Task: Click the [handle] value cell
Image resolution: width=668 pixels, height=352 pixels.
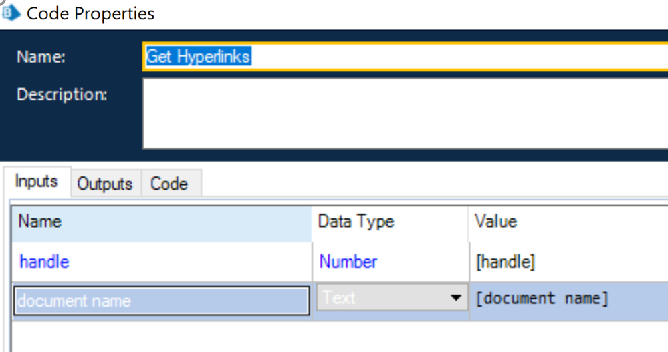Action: pyautogui.click(x=568, y=262)
